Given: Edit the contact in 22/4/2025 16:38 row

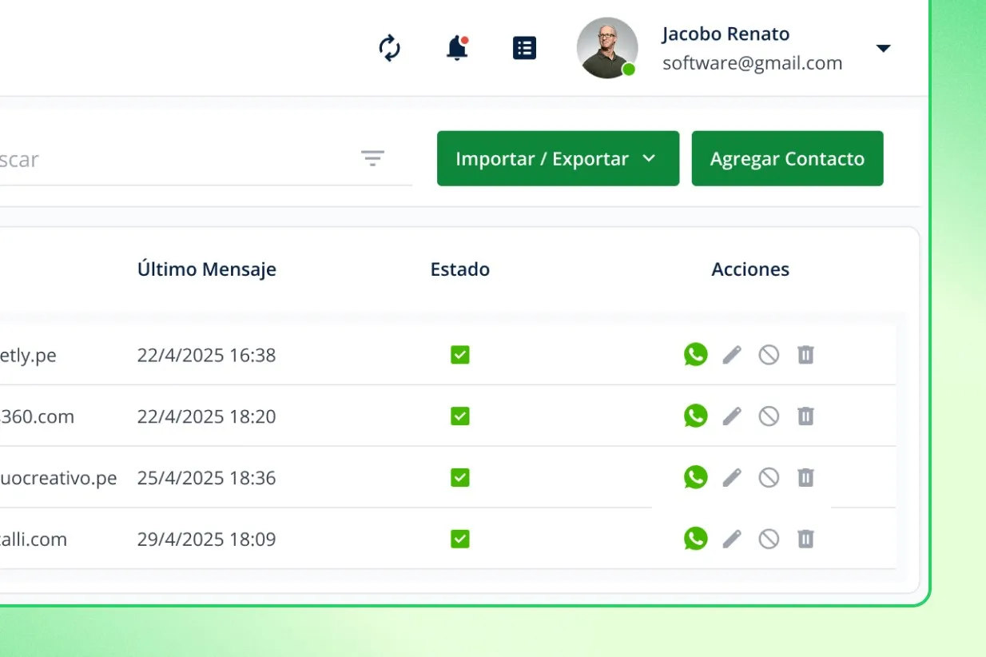Looking at the screenshot, I should pyautogui.click(x=732, y=355).
